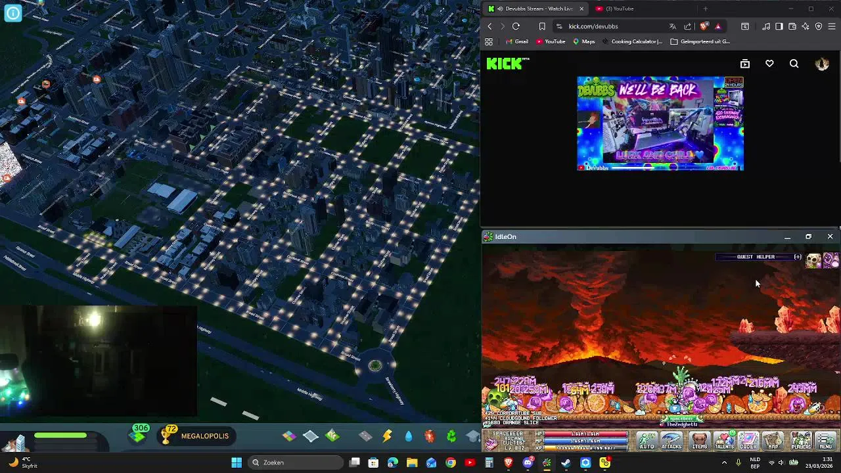
Task: Open the garbage recycling menu in city toolbar
Action: pyautogui.click(x=451, y=436)
